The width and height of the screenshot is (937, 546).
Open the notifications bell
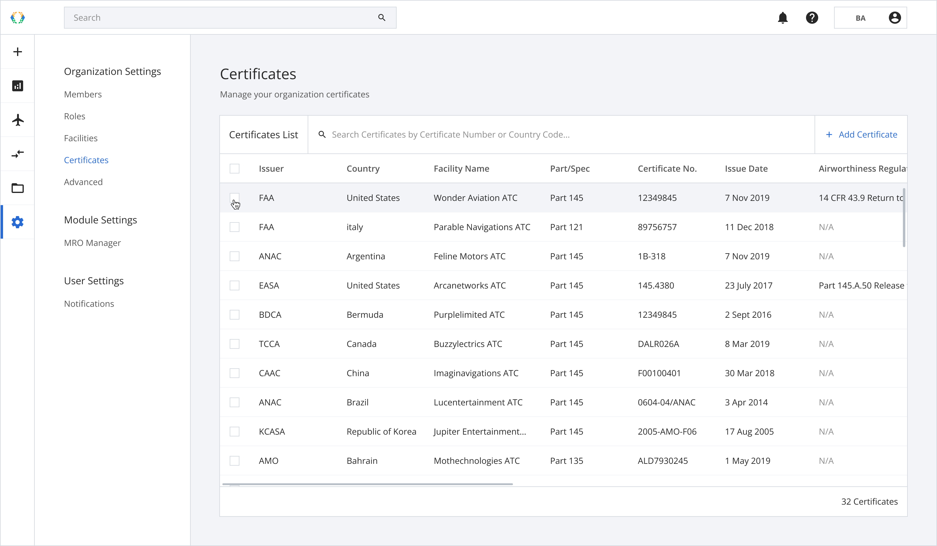(x=783, y=17)
